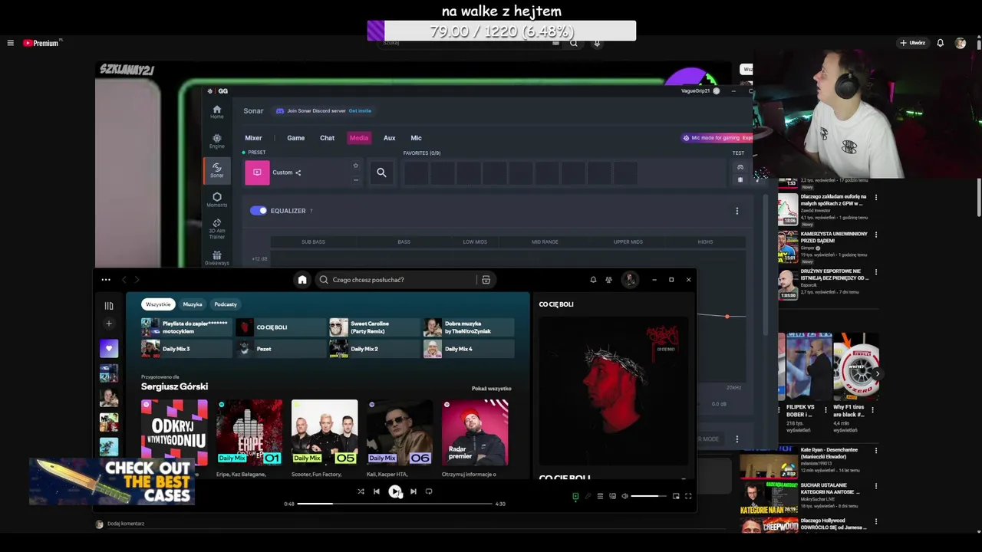Click the YouTube search magnifier button
Image resolution: width=982 pixels, height=552 pixels.
[573, 43]
